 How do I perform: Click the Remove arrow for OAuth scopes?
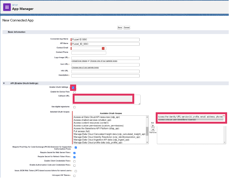(x=153, y=129)
